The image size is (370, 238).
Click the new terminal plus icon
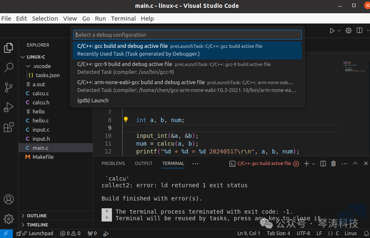(x=306, y=163)
